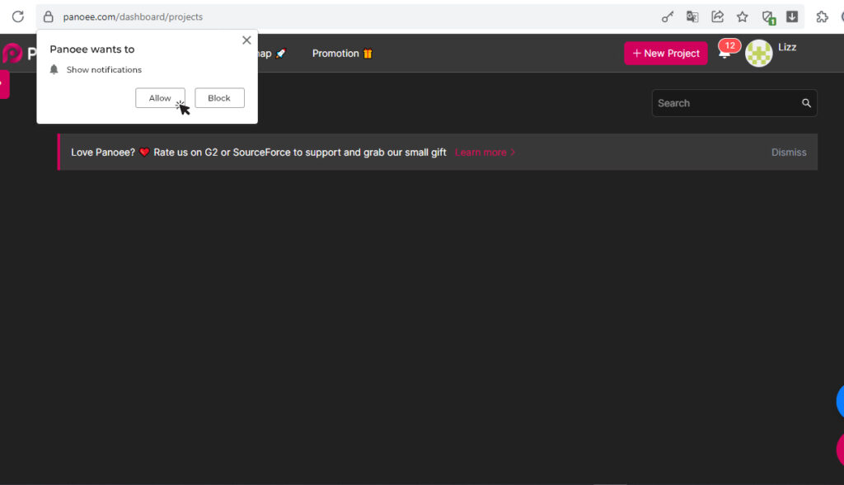
Task: Click the lock icon in the address bar
Action: (49, 16)
